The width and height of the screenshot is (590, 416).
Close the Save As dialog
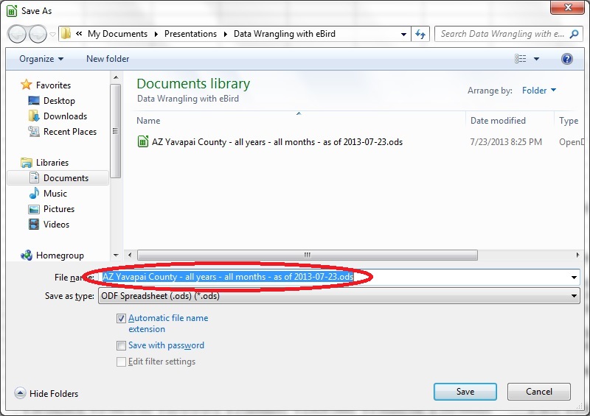coord(568,7)
